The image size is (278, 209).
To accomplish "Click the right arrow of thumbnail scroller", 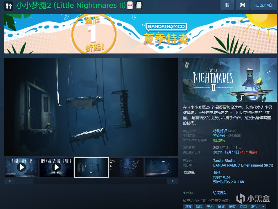I will 173,181.
